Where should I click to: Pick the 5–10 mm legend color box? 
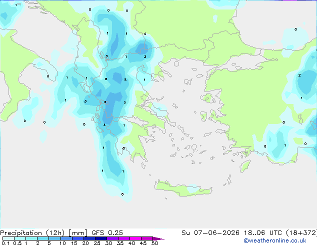pos(54,238)
